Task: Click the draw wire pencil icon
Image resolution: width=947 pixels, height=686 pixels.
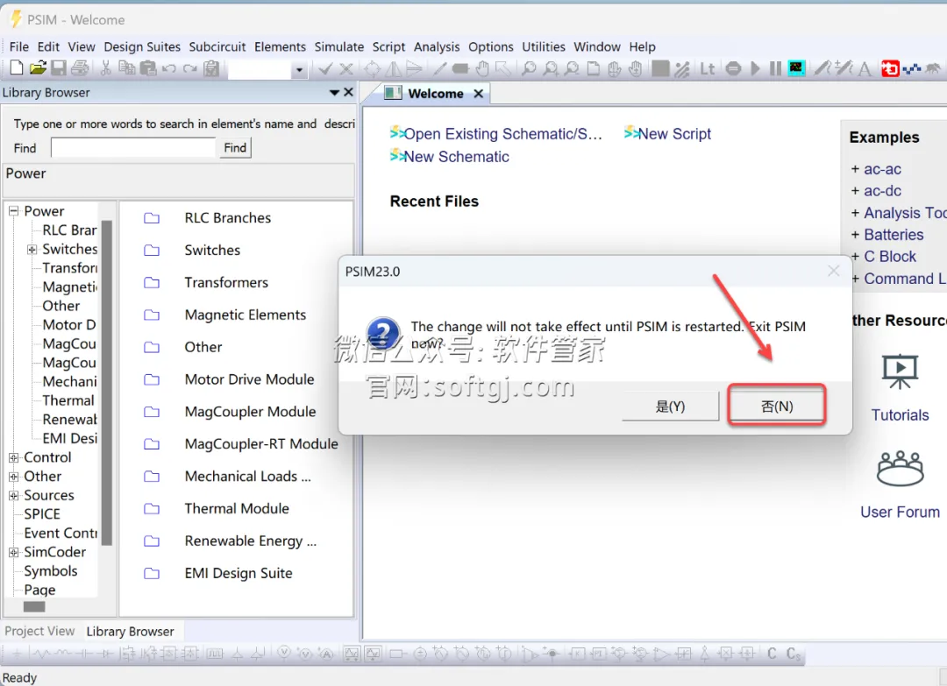Action: pyautogui.click(x=439, y=69)
